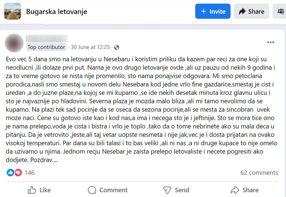Open the three-dot post options menu
Viewport: 286px width, 197px height.
pyautogui.click(x=270, y=42)
